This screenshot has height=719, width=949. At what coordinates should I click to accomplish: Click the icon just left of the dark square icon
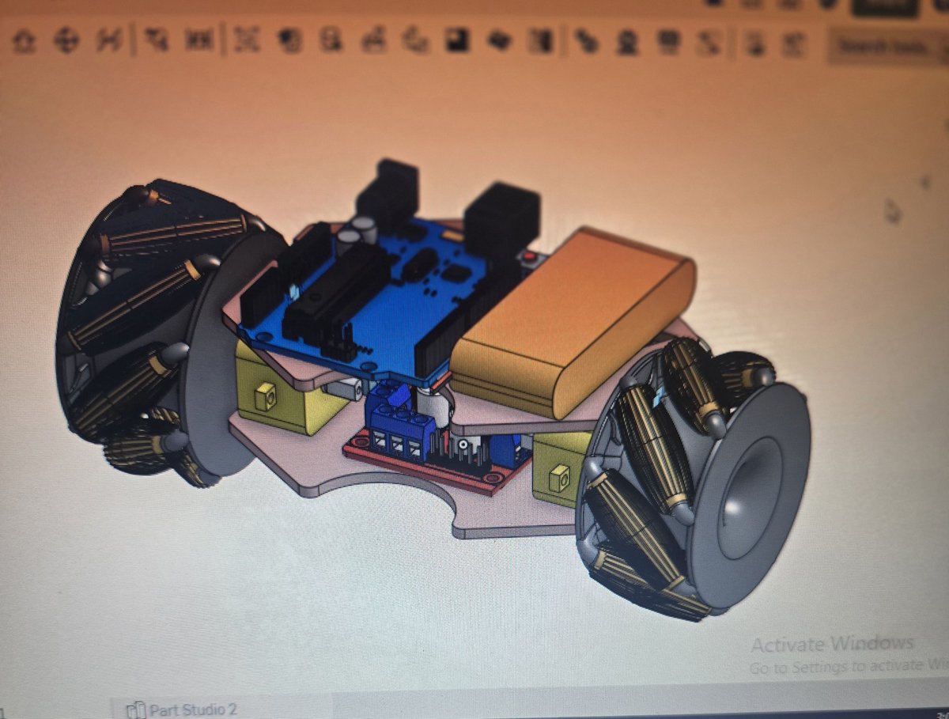coord(415,40)
